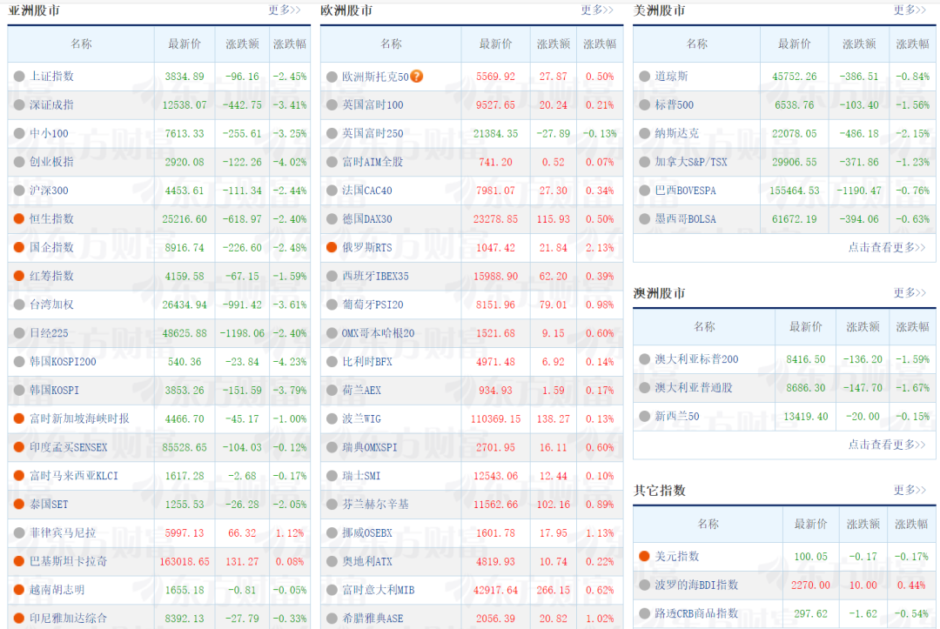This screenshot has width=940, height=629.
Task: Click the grey status dot beside 上证指数
Action: pos(19,77)
